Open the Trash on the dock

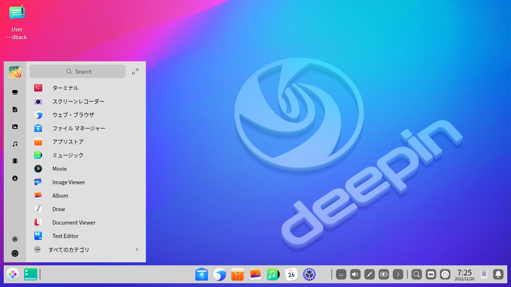tap(484, 274)
